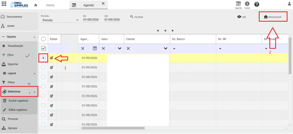
Task: Select the first row's radio button
Action: click(x=43, y=58)
